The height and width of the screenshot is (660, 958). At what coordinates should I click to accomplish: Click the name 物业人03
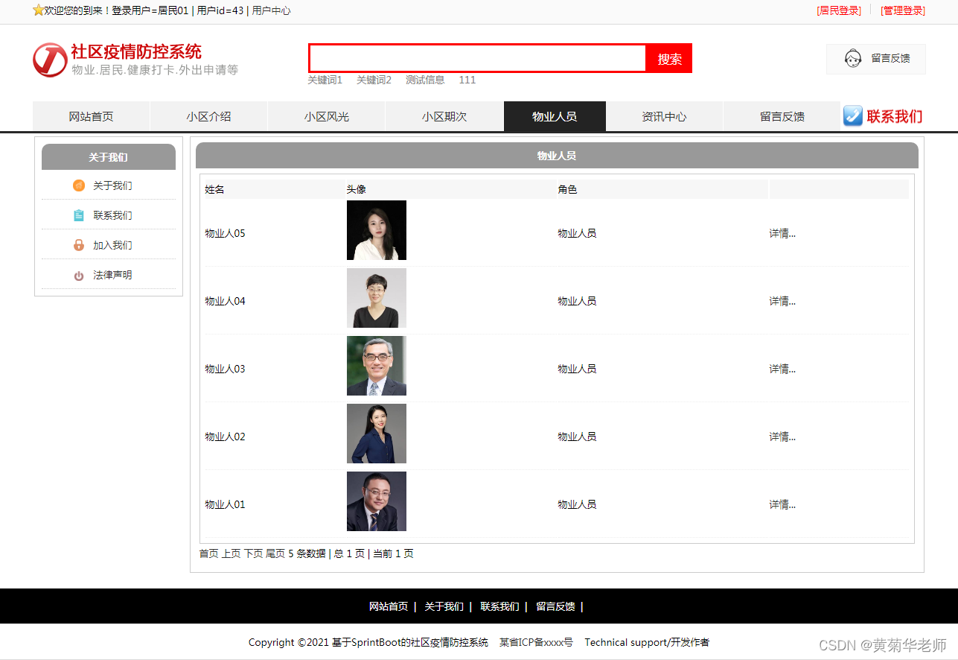pos(225,369)
